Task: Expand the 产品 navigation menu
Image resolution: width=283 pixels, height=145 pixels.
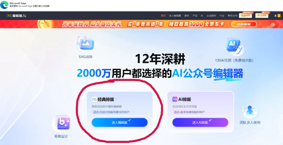Action: (x=195, y=16)
